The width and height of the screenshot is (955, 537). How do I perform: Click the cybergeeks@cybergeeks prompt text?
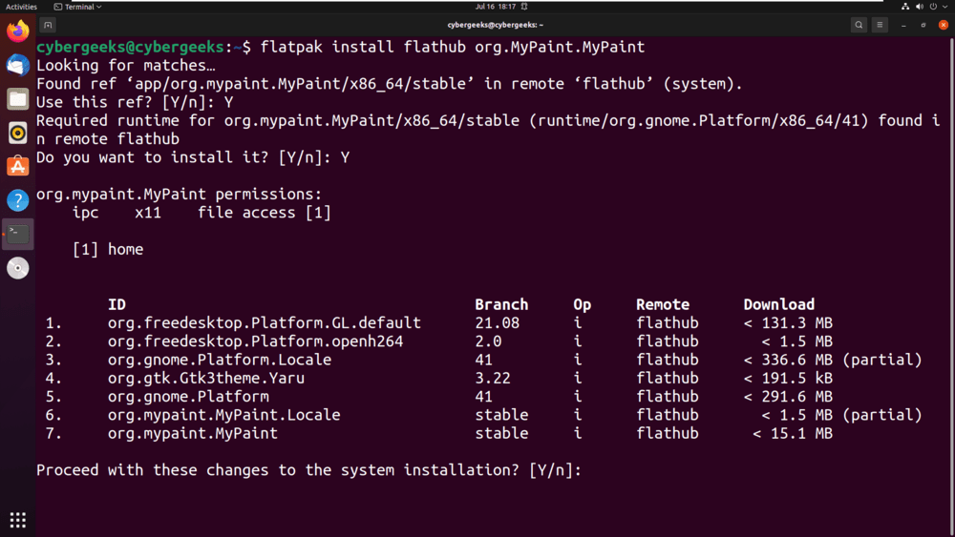pos(130,47)
